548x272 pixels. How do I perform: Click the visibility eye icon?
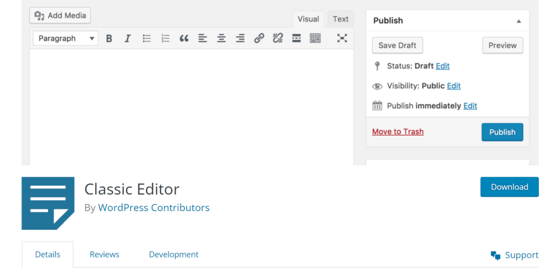[x=377, y=86]
